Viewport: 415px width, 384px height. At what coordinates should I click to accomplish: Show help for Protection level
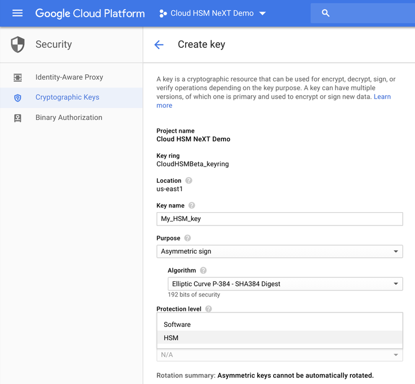tap(209, 309)
